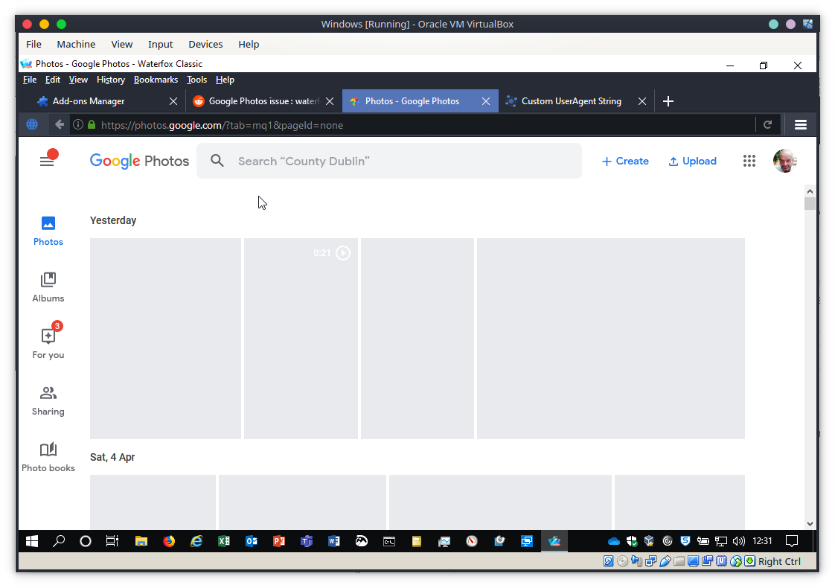This screenshot has width=835, height=588.
Task: Open the volume control in tray
Action: pos(738,541)
